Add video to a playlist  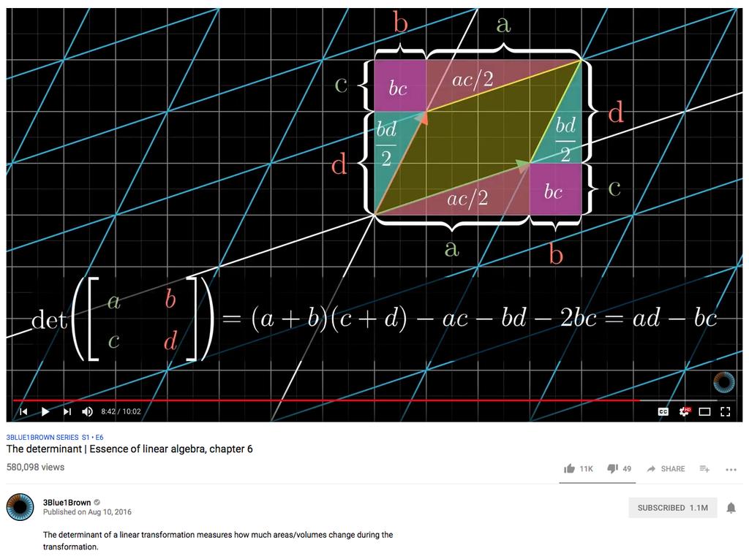coord(704,468)
